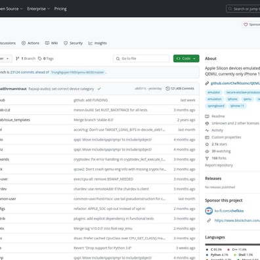Viewport: 260px width, 260px height.
Task: Click the Shell 1.5% language entry
Action: point(243,255)
